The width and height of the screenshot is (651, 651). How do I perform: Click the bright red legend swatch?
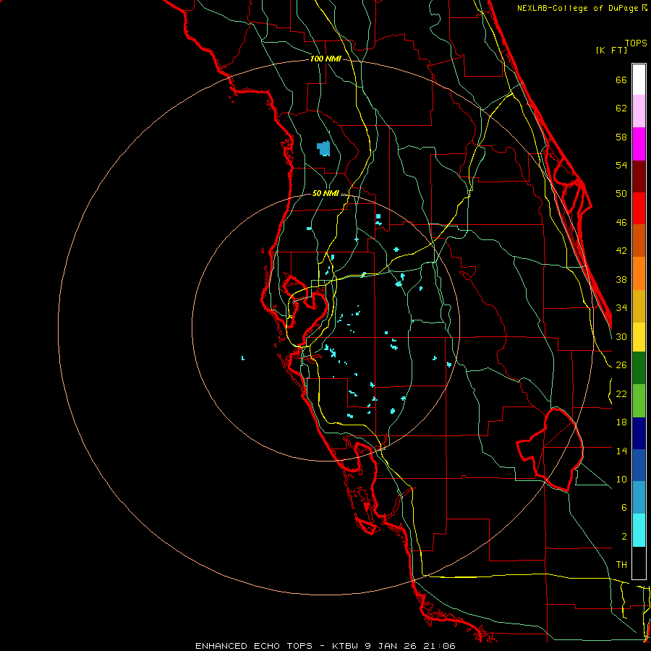point(639,208)
